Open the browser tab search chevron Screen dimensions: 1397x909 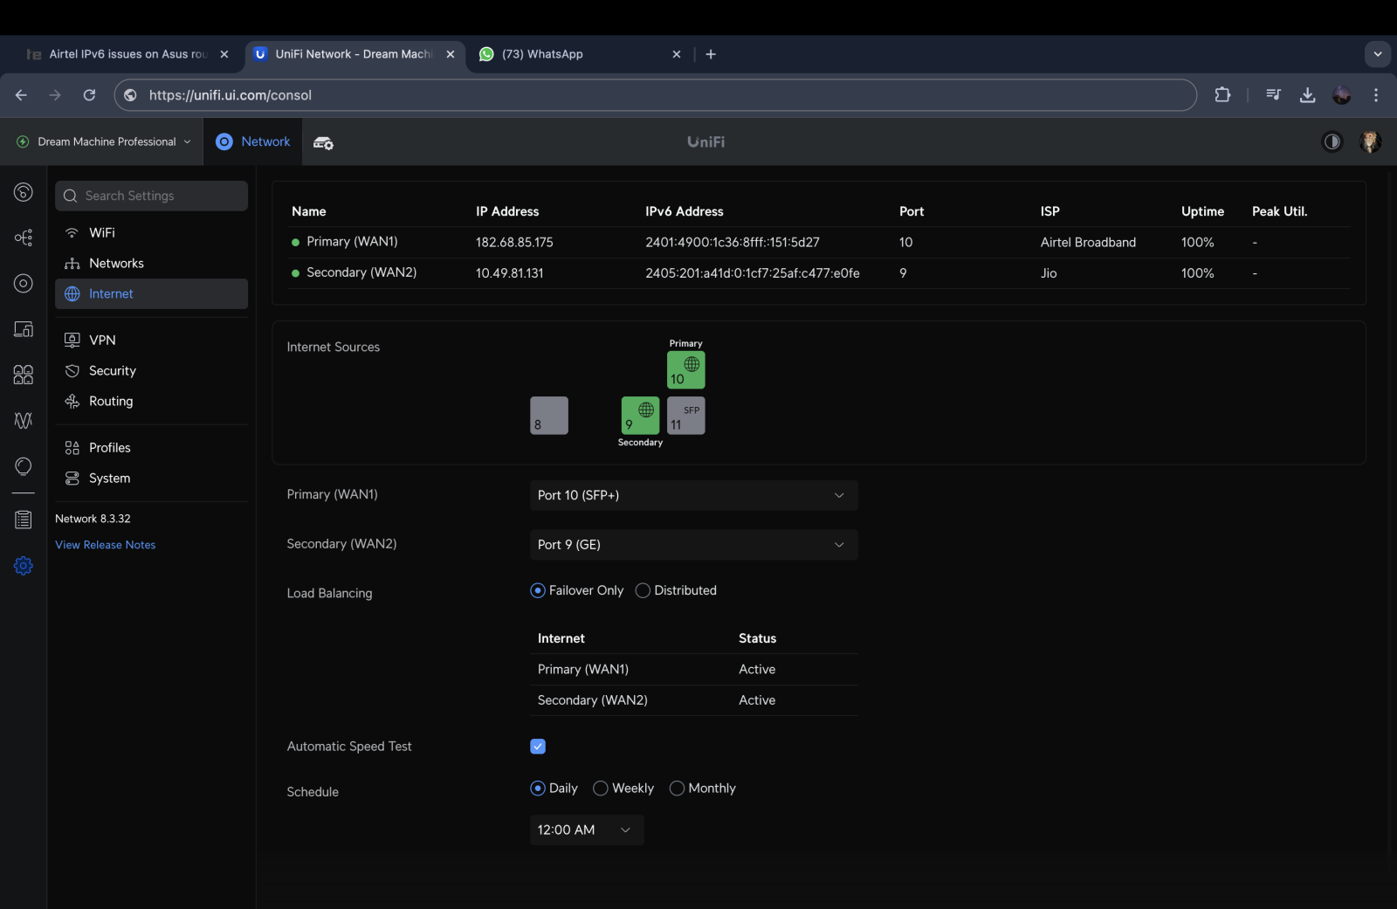click(1378, 54)
